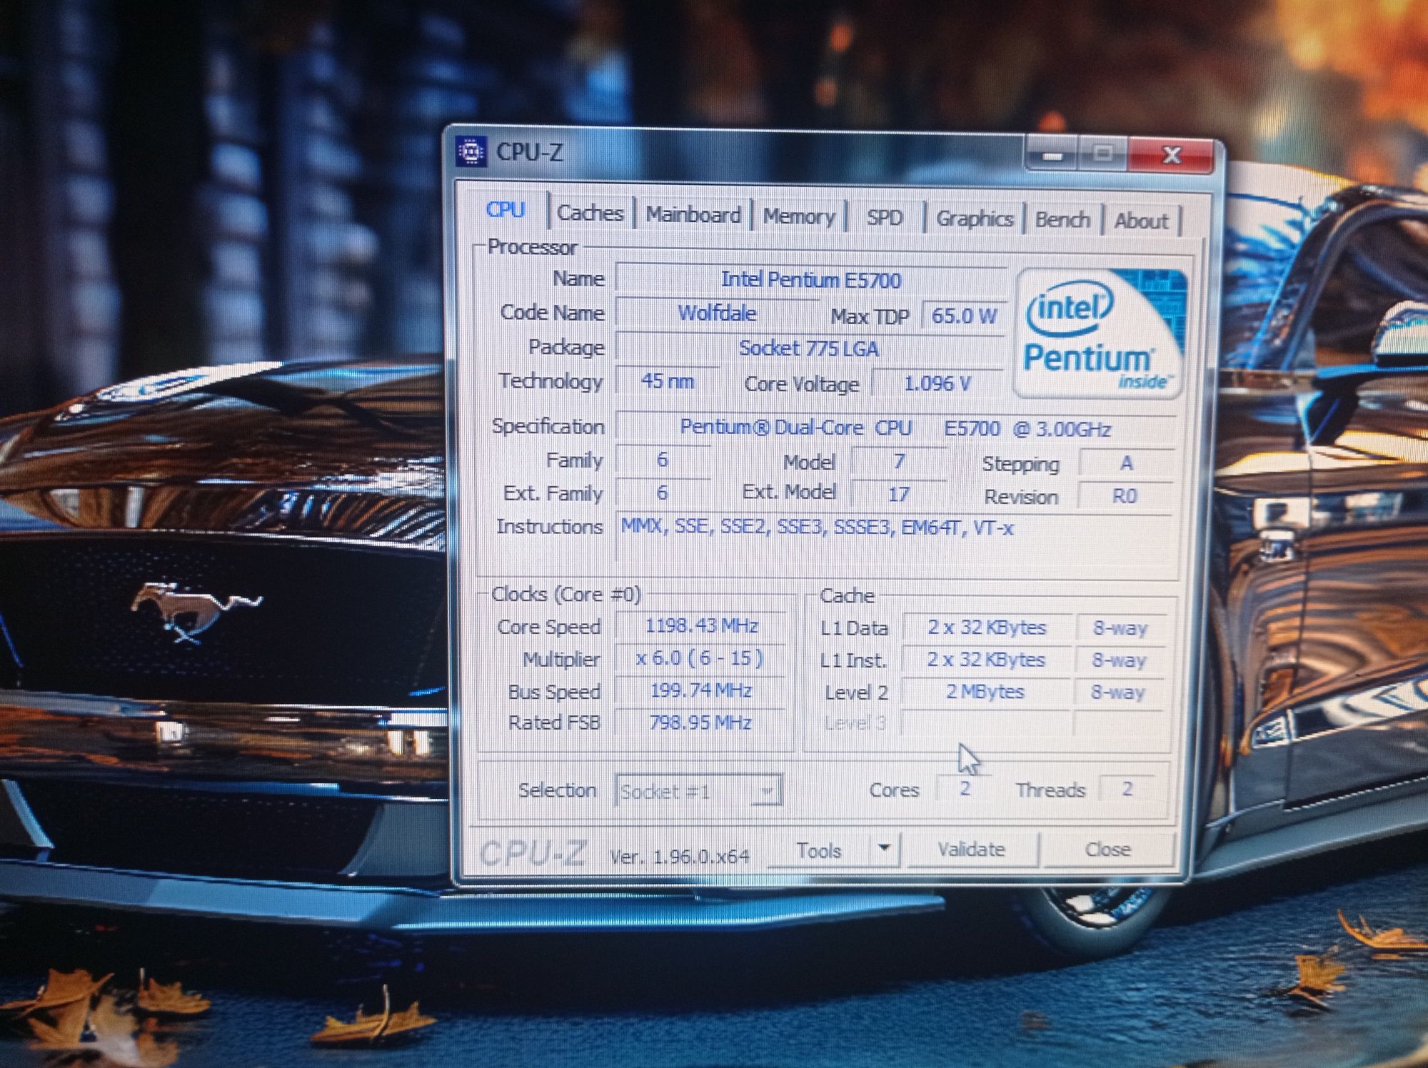Click the Tools button

pyautogui.click(x=819, y=850)
